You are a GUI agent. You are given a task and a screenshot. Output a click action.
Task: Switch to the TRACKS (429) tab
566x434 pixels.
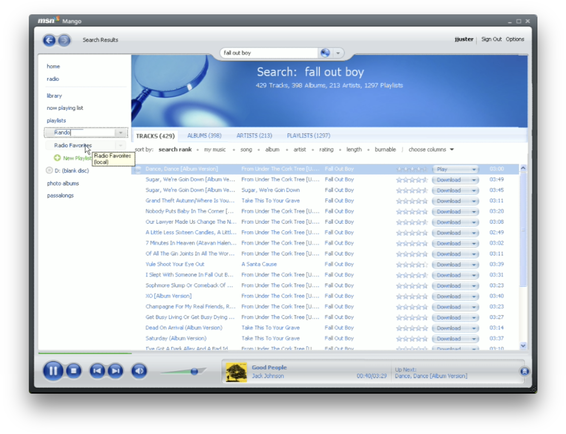pos(155,136)
